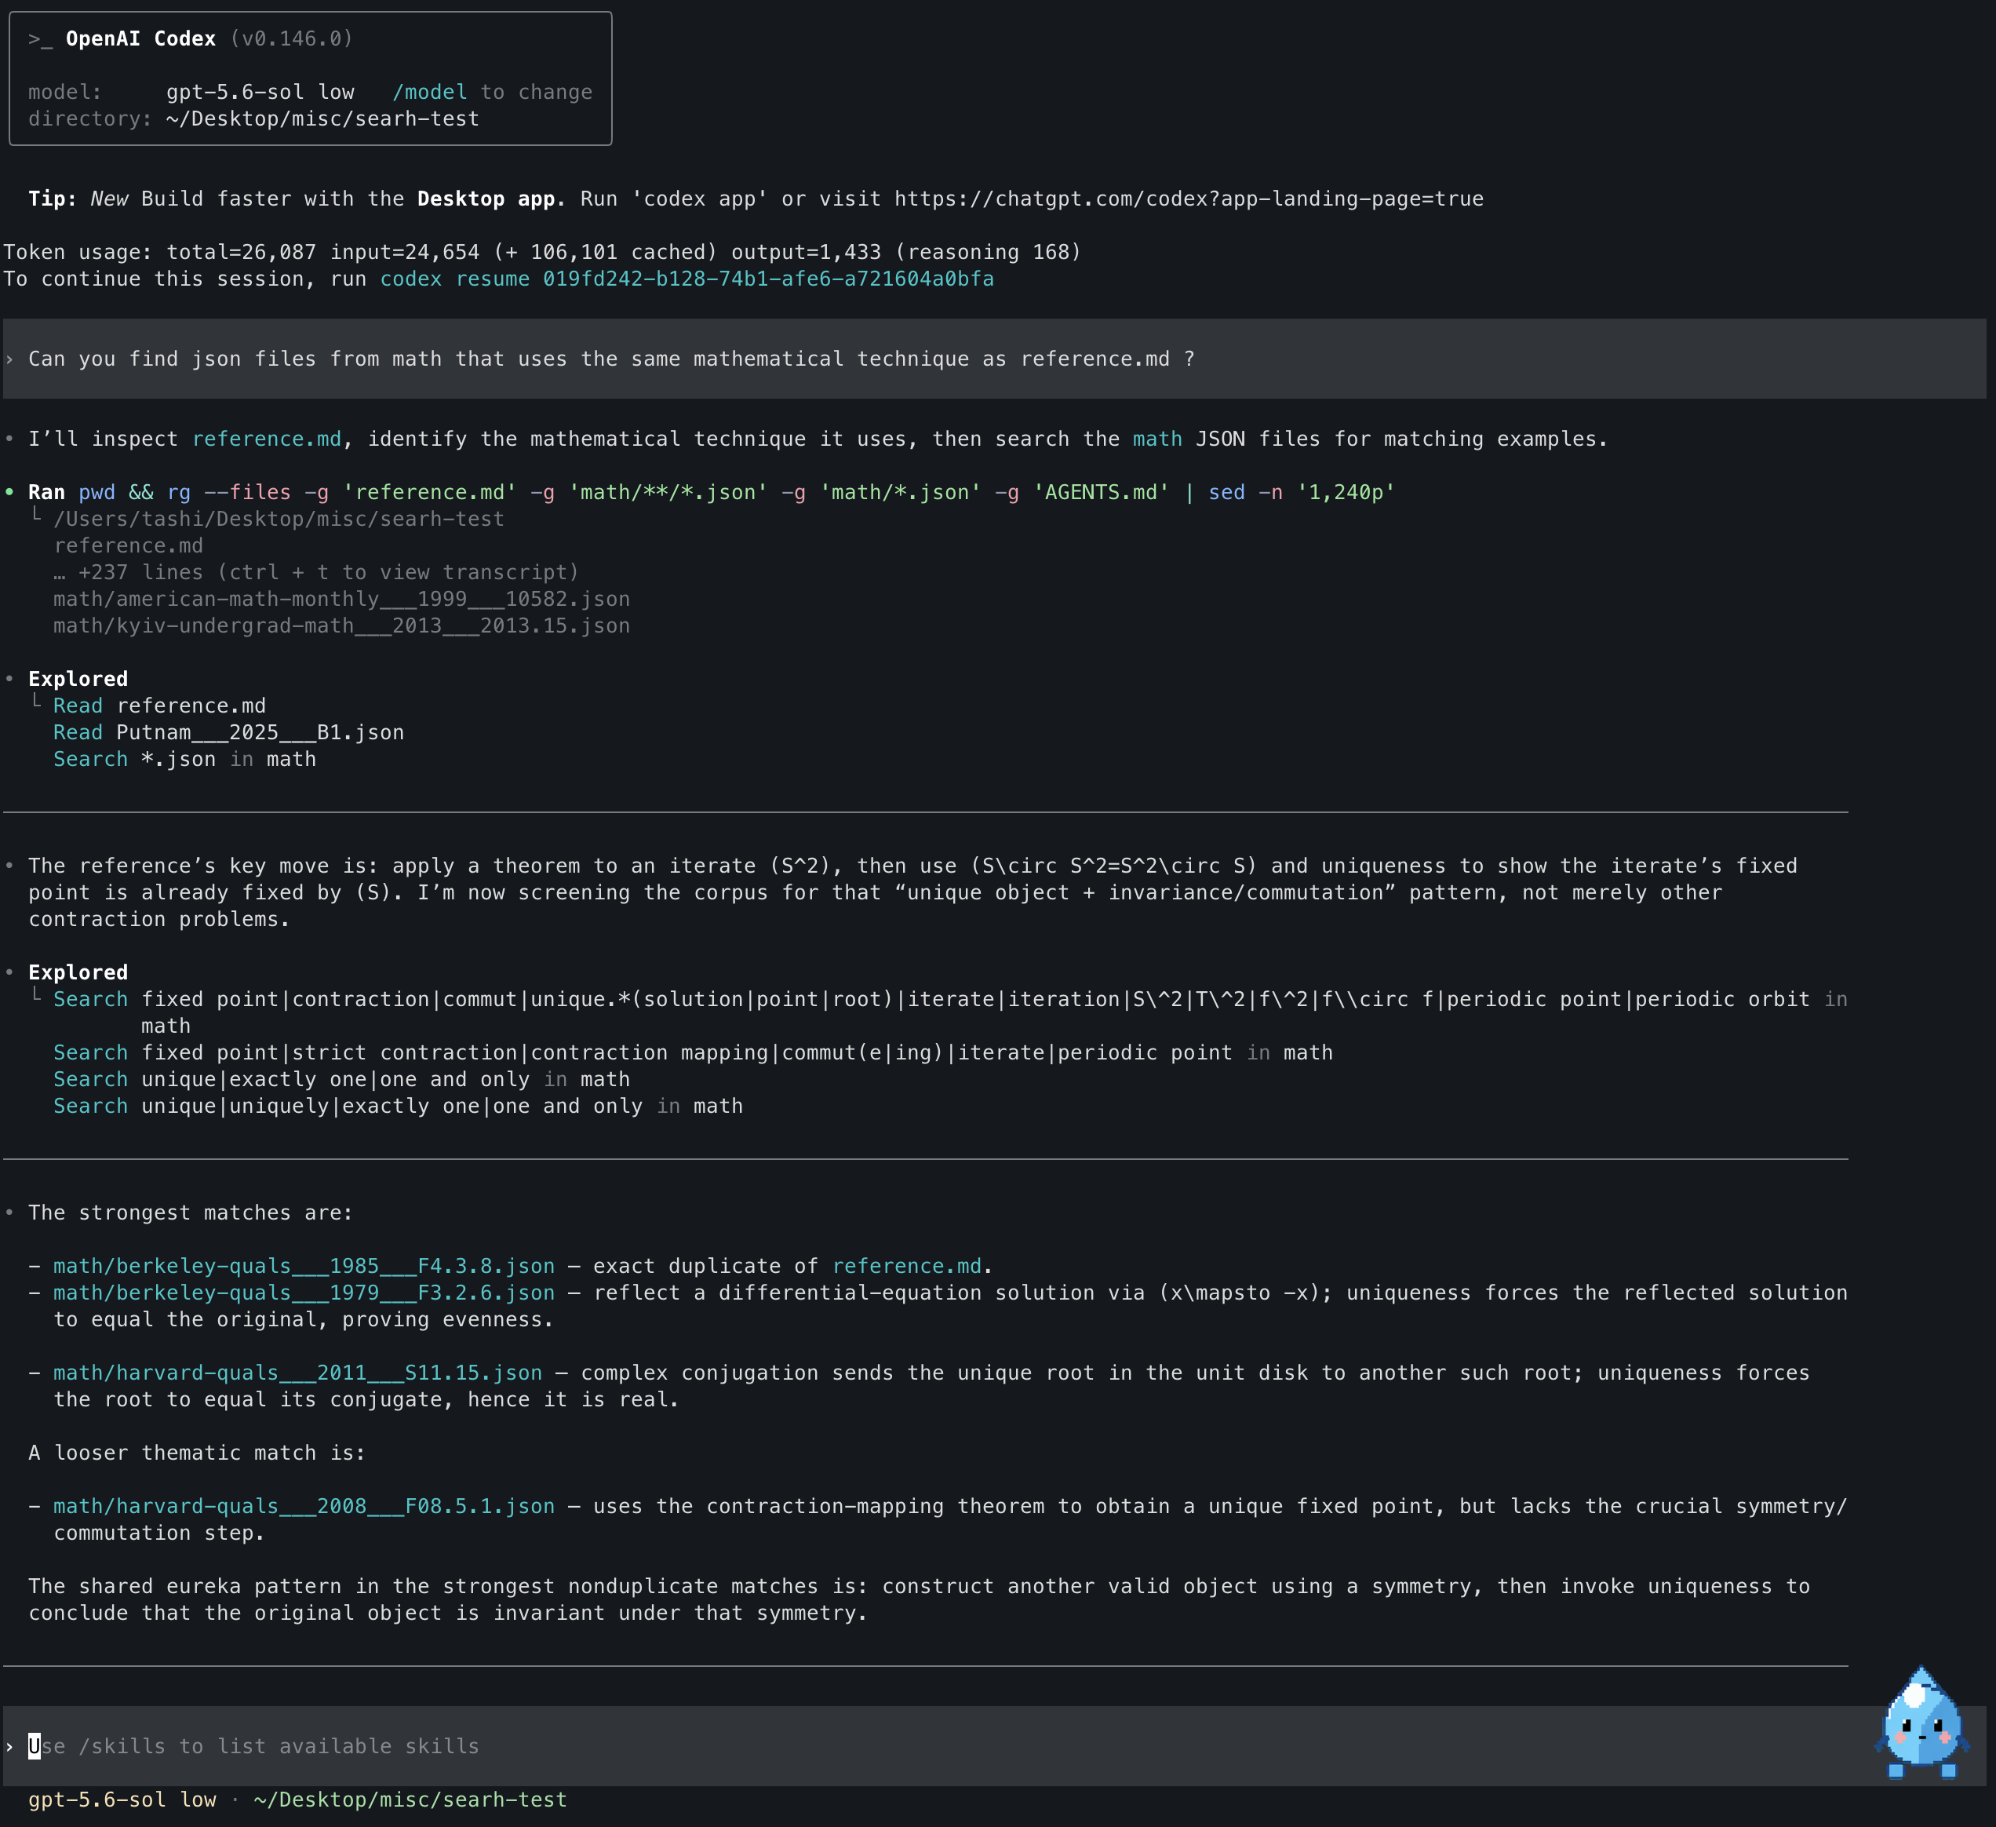
Task: Click the pixel water-droplet mascot
Action: point(1921,1722)
